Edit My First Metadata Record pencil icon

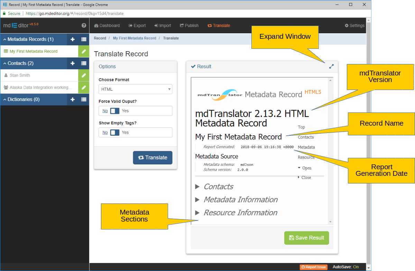84,51
